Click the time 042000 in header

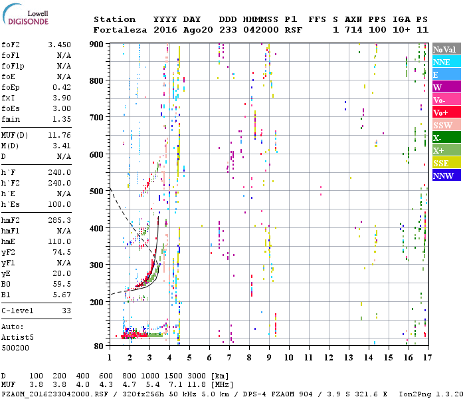coord(260,30)
